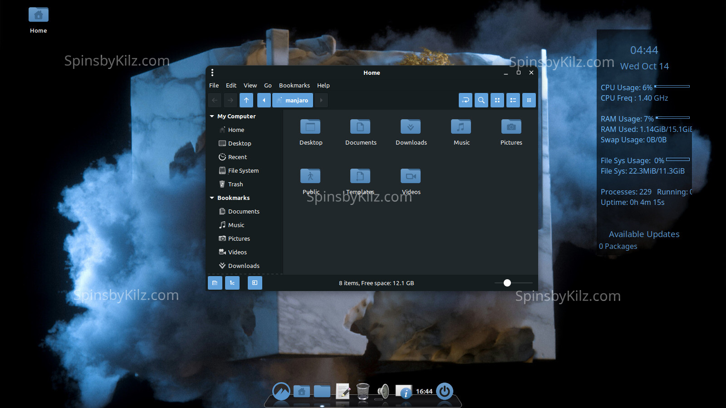Open the text editor from the dock

(343, 391)
